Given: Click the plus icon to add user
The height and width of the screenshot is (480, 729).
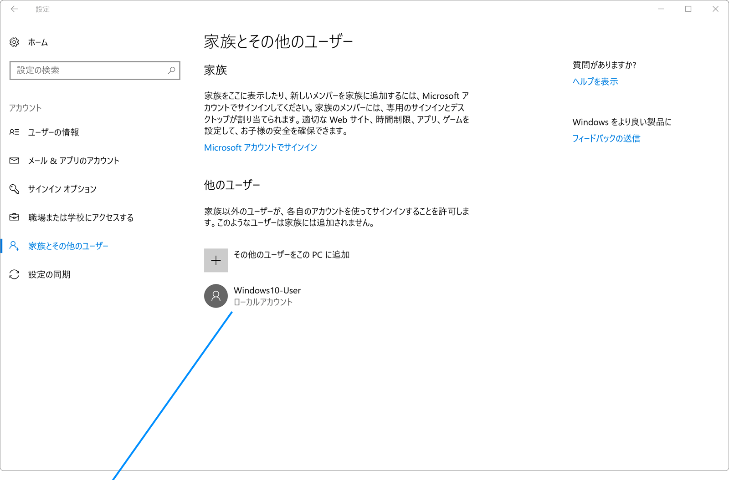Looking at the screenshot, I should 216,260.
